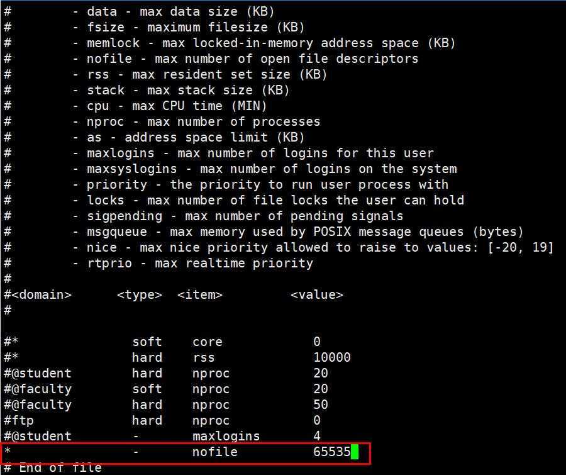Screen dimensions: 566x475
Task: Click the value '65535' in nofile row
Action: point(331,452)
